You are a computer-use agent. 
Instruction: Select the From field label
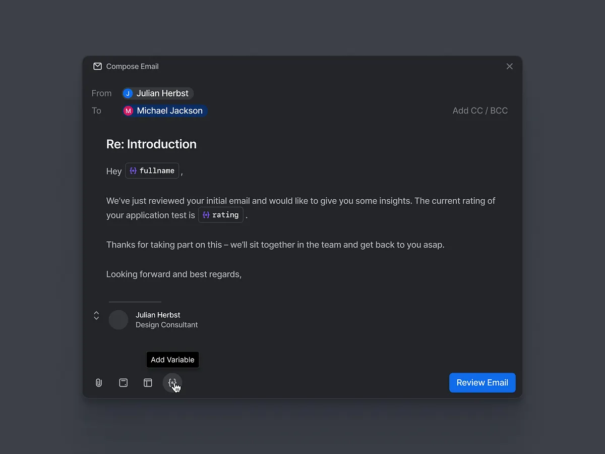tap(101, 93)
